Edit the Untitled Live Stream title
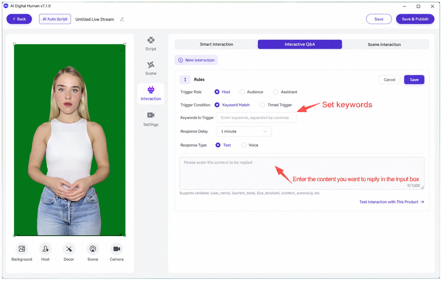Screen dimensions: 442x281 tap(122, 19)
